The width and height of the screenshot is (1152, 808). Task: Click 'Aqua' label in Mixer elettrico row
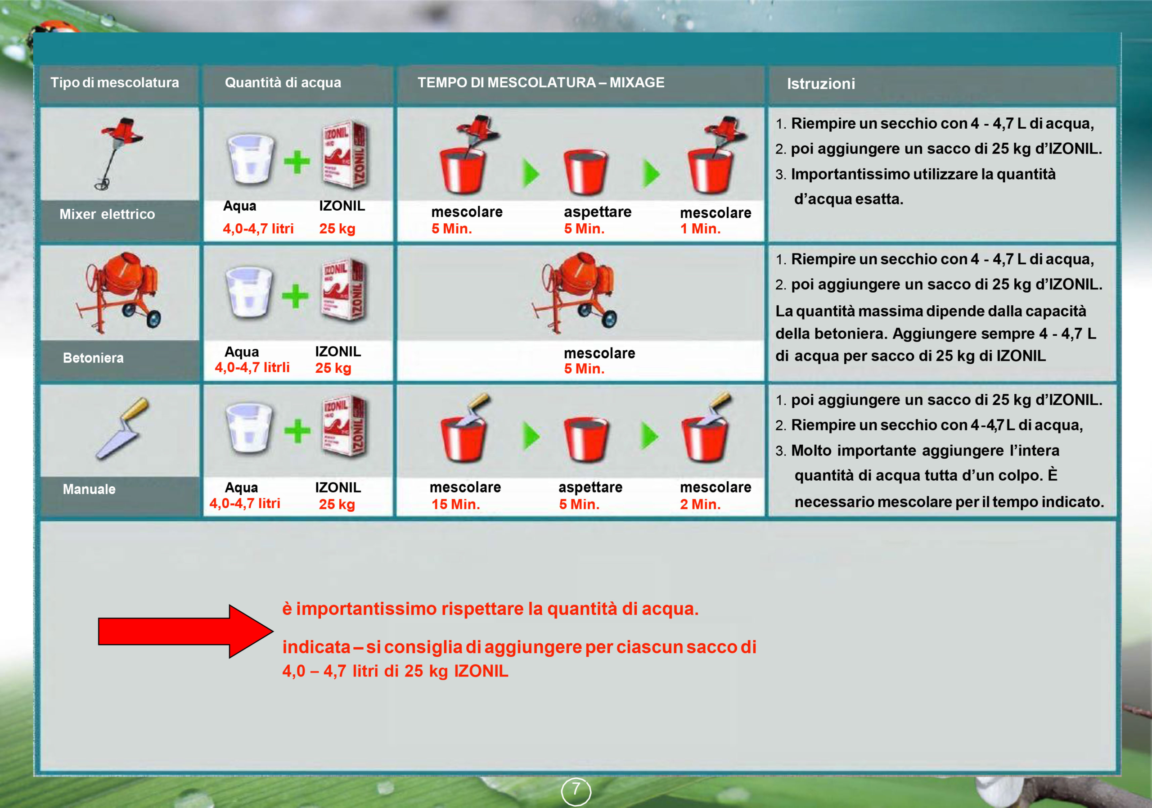point(239,206)
